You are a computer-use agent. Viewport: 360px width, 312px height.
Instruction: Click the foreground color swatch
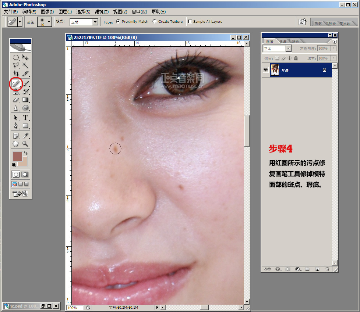coord(18,157)
